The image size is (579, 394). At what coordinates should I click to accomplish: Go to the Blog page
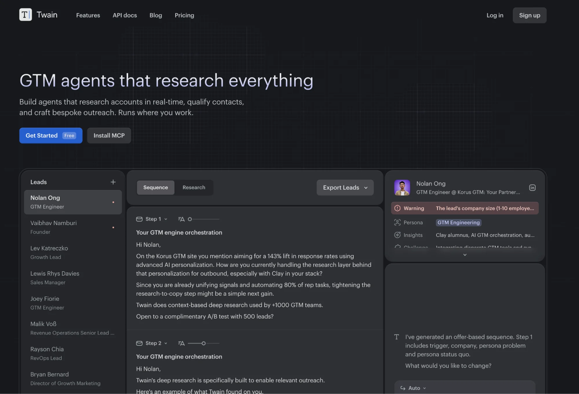click(x=156, y=15)
